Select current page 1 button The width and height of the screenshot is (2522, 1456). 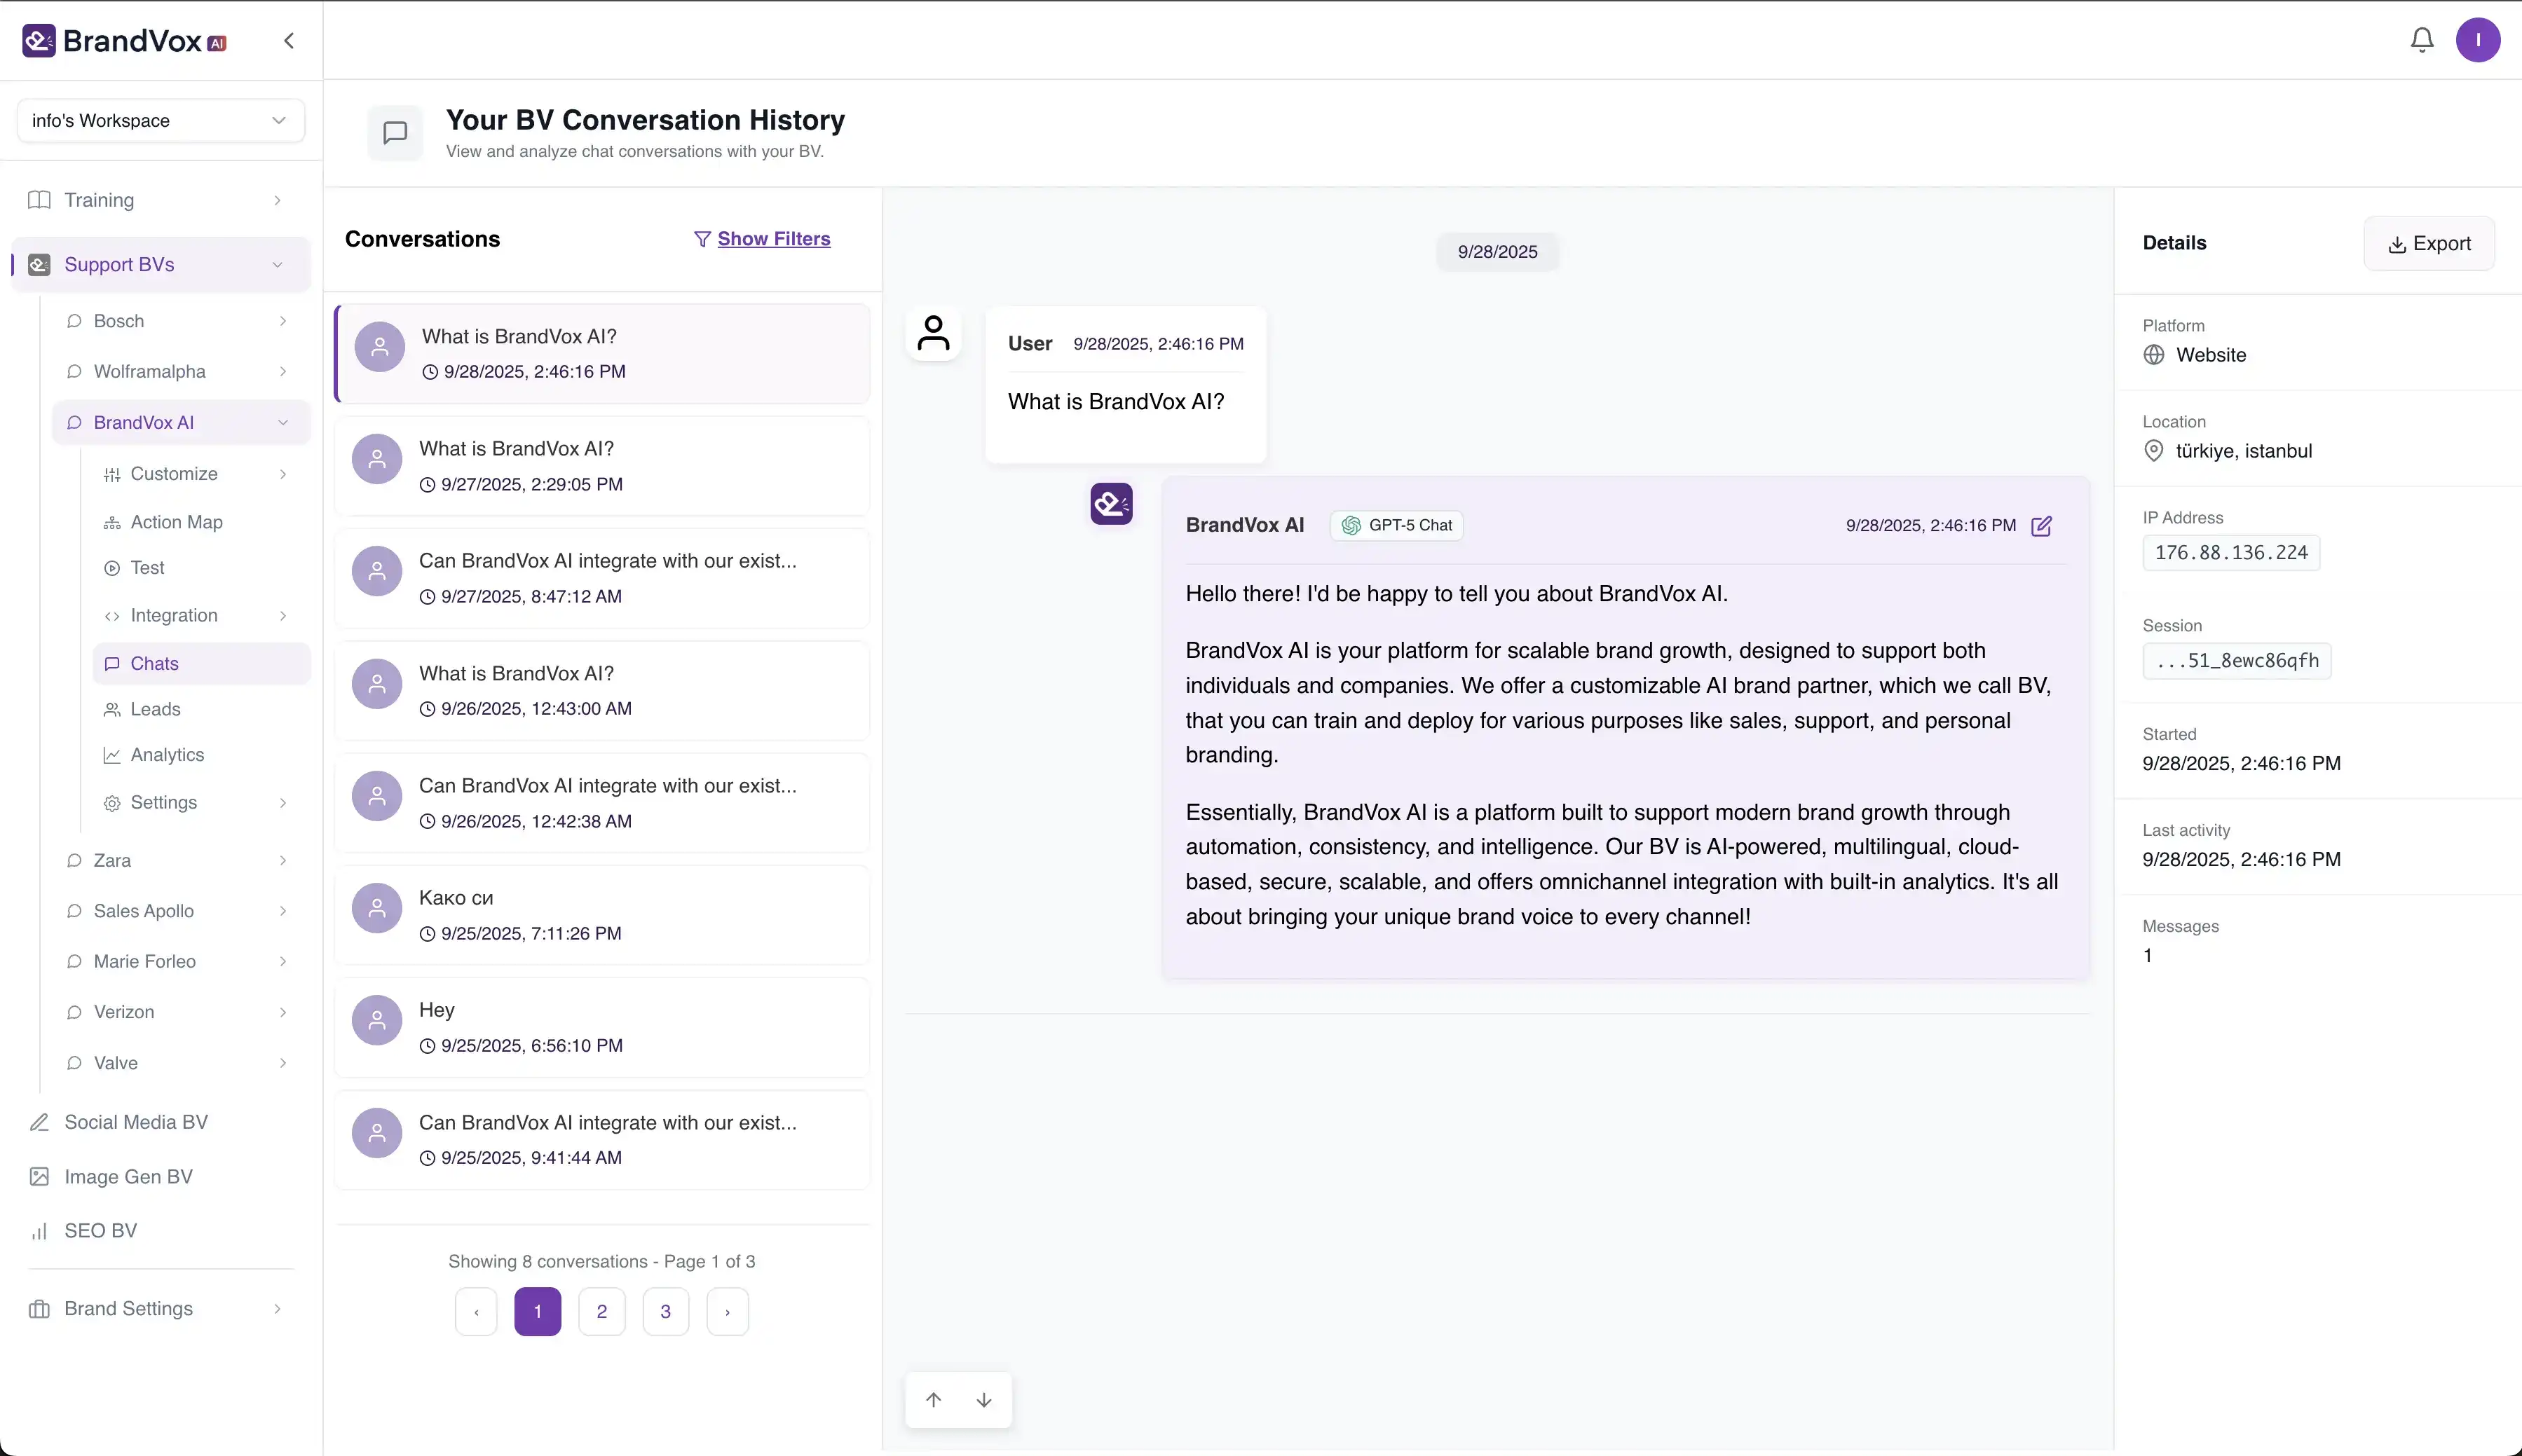(x=537, y=1312)
